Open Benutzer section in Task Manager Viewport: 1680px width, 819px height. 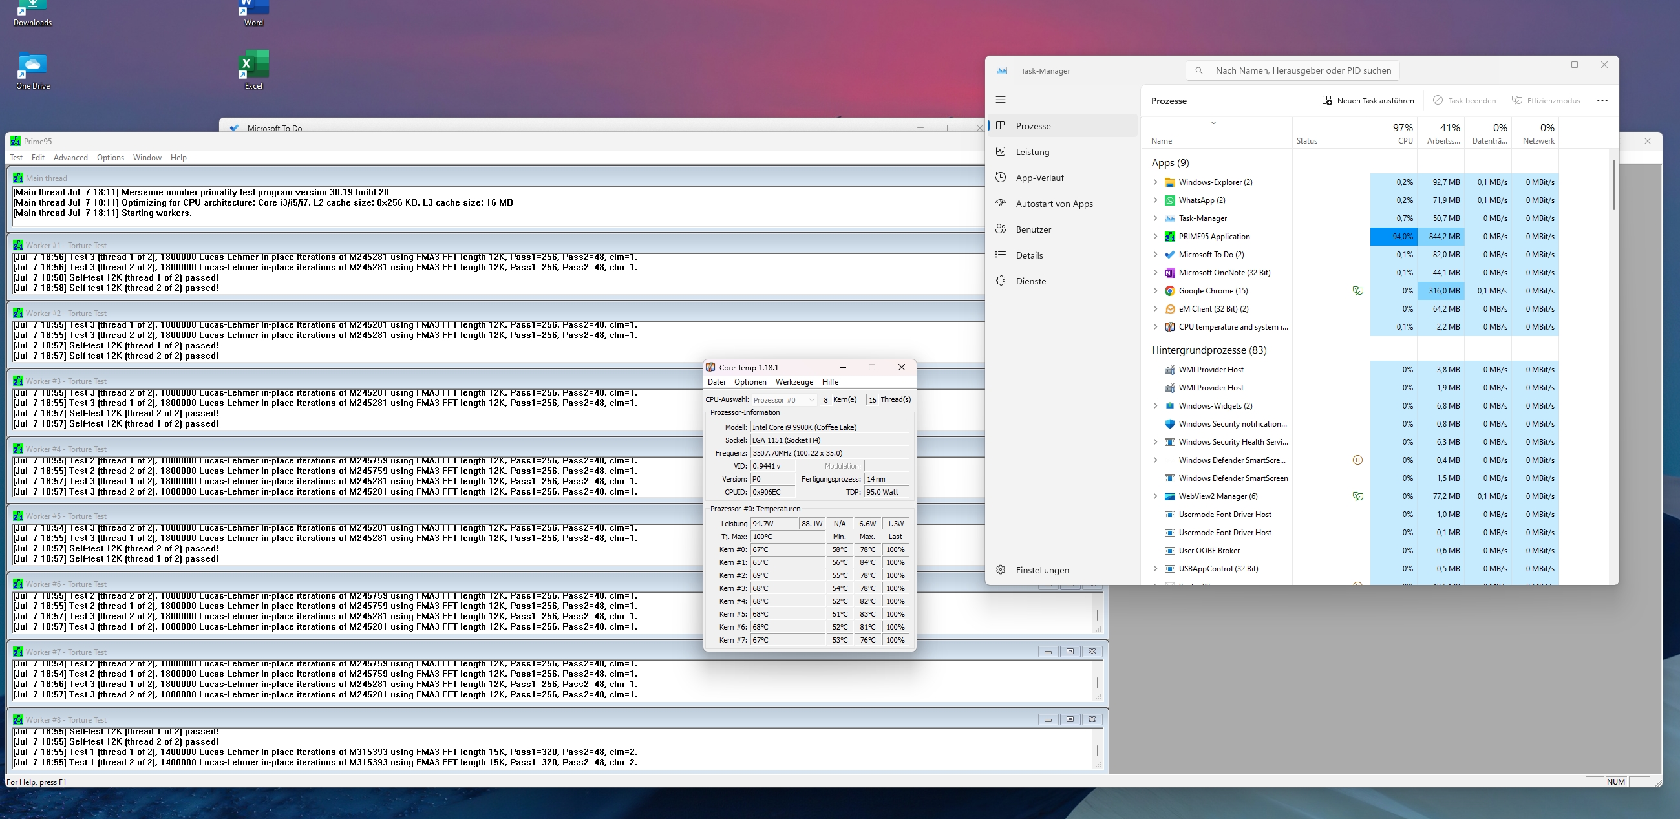pyautogui.click(x=1033, y=229)
